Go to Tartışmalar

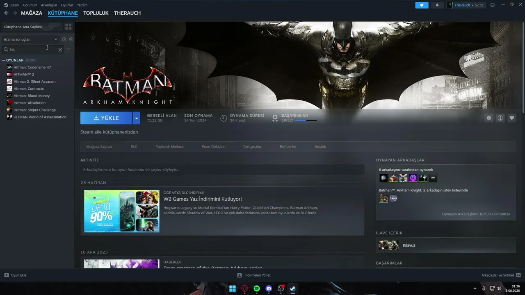point(252,147)
